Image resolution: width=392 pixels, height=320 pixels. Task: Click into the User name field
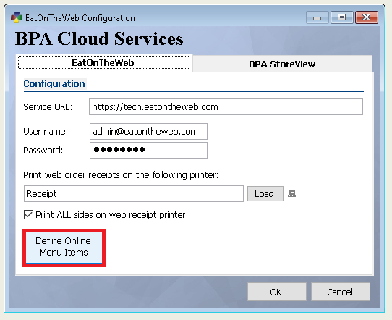click(x=148, y=131)
